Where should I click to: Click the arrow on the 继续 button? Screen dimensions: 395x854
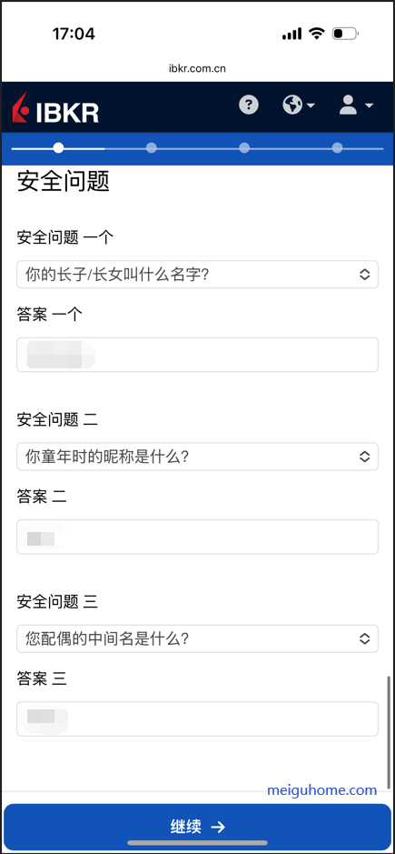coord(218,827)
